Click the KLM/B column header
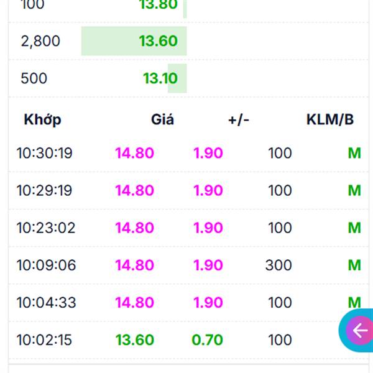373x373 pixels. (x=330, y=120)
